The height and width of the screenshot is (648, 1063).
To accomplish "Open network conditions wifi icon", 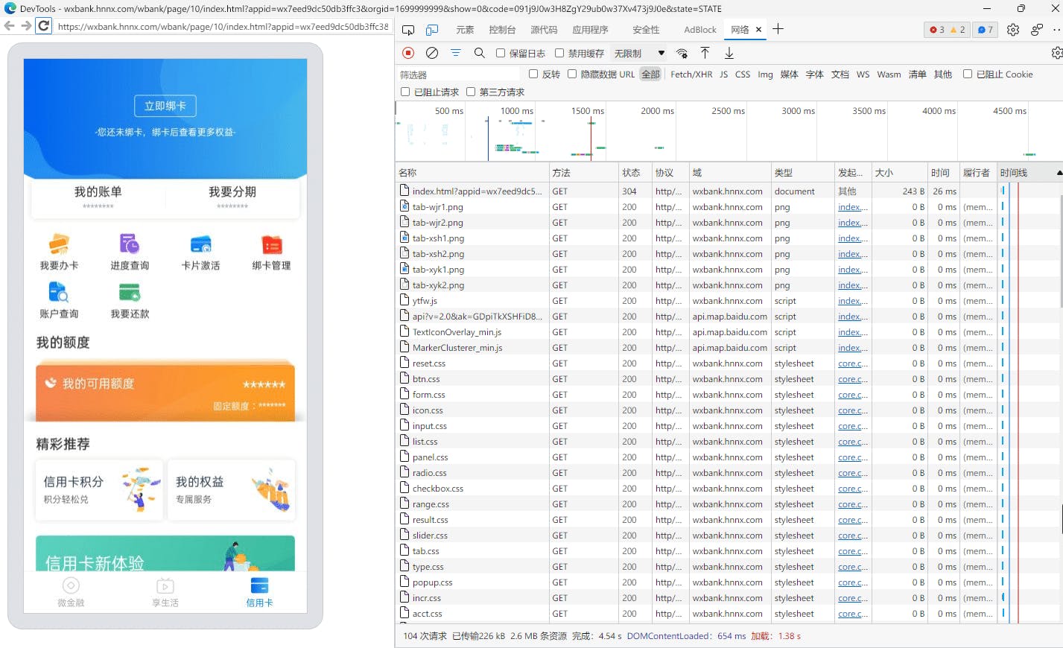I will 682,53.
